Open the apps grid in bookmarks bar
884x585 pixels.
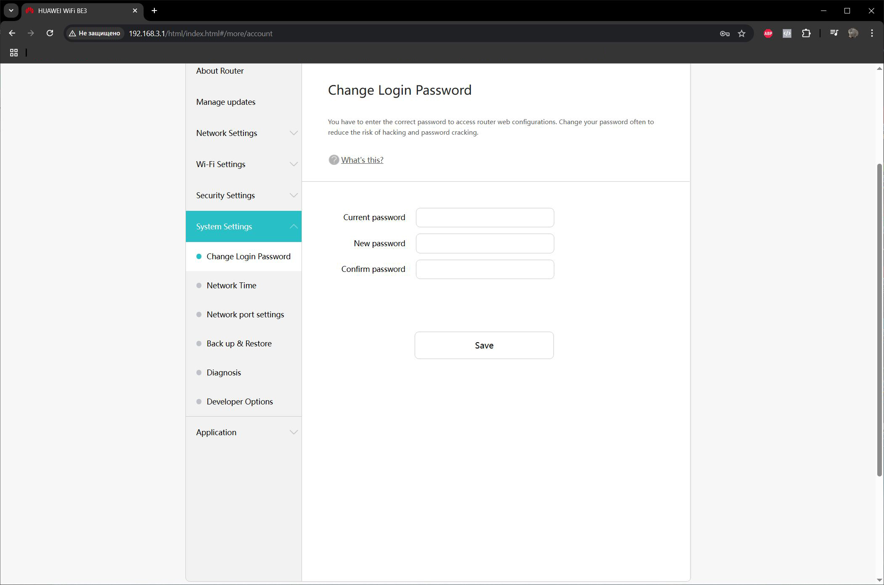[14, 53]
